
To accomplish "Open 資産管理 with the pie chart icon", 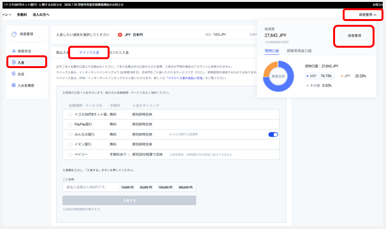I will point(14,34).
